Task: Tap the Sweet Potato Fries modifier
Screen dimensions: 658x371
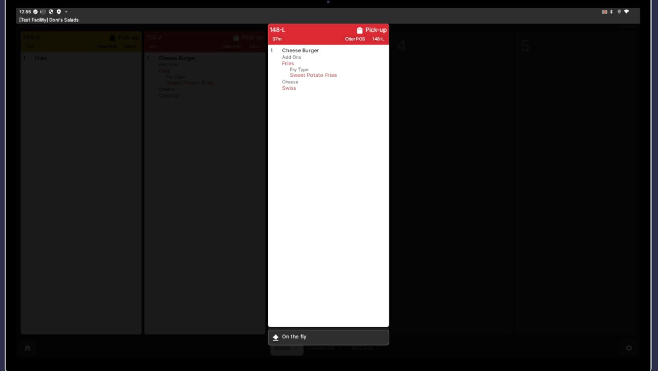Action: point(313,75)
